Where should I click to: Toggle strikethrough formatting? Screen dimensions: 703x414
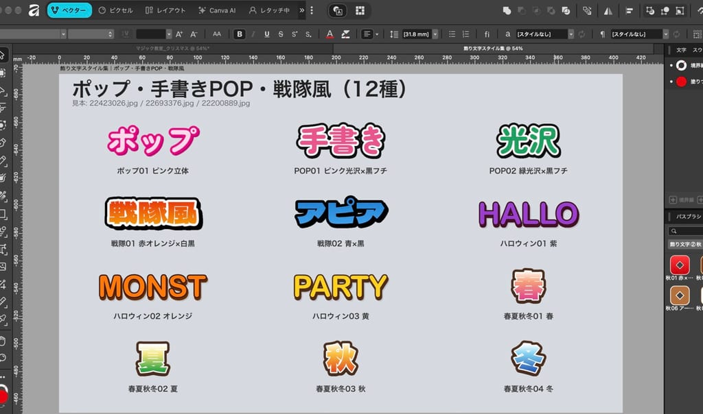pos(281,34)
